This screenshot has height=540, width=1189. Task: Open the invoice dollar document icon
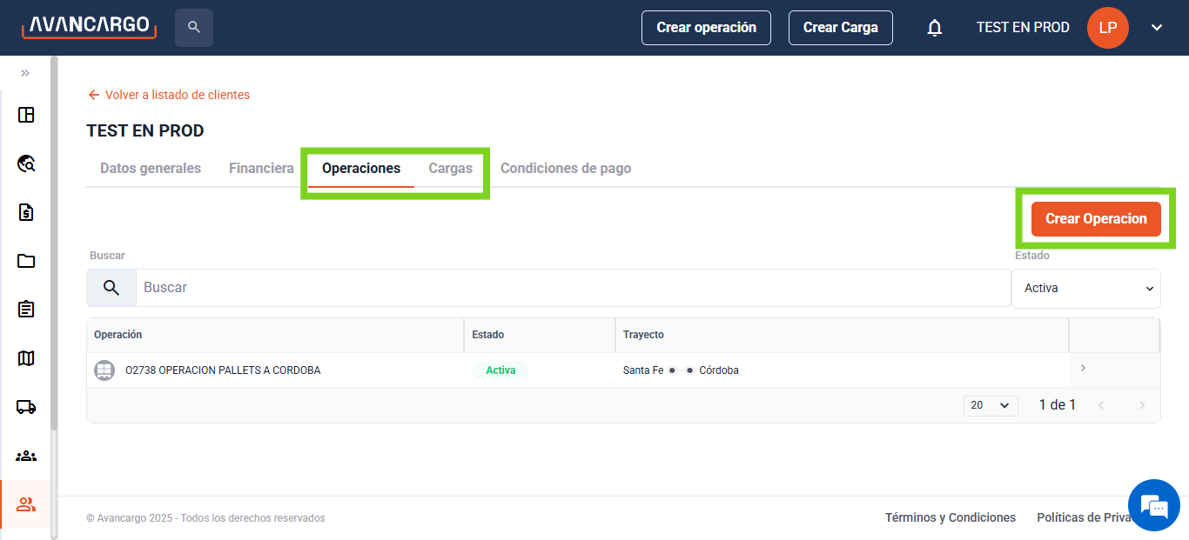click(26, 212)
